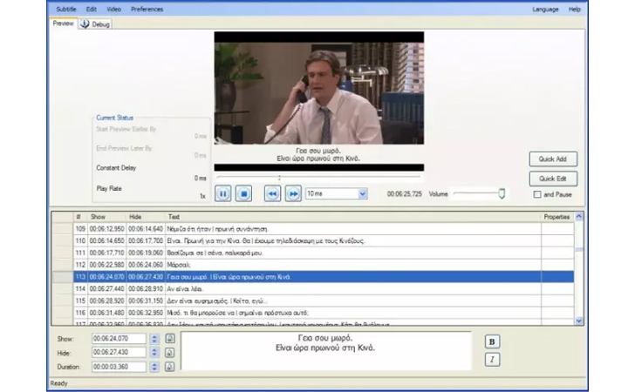Select subtitle row number 114
Image resolution: width=635 pixels, height=392 pixels.
tap(312, 289)
